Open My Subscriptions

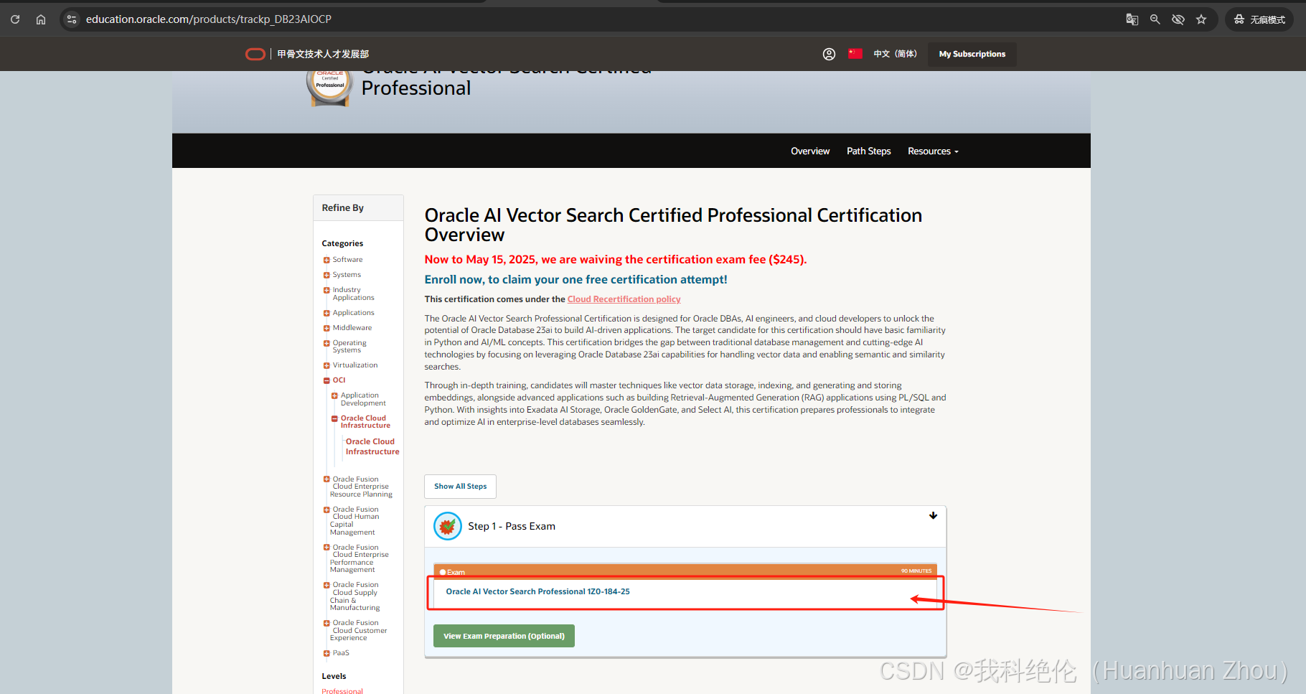click(x=972, y=54)
